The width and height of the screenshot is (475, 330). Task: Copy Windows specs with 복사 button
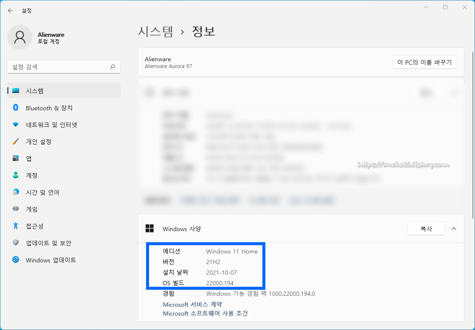[426, 229]
